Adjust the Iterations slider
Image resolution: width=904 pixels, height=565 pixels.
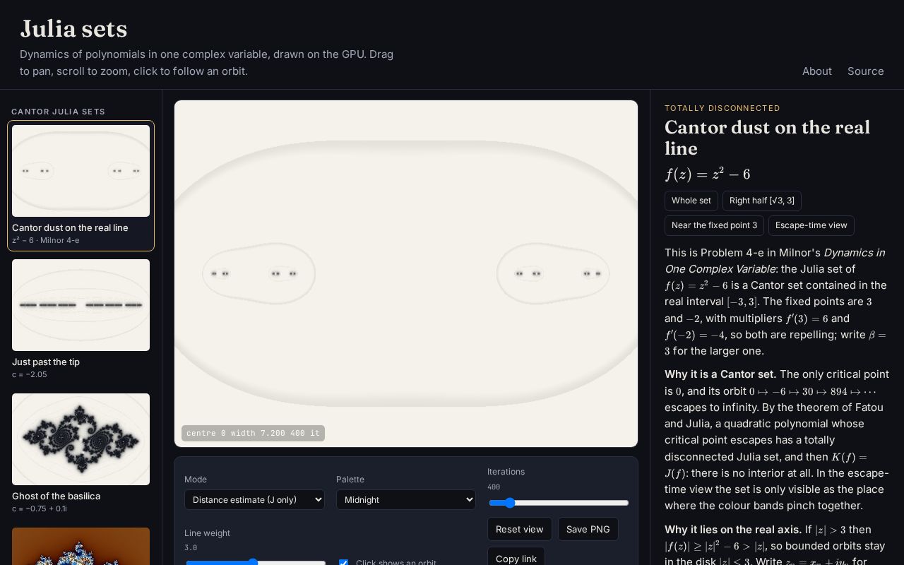[558, 503]
